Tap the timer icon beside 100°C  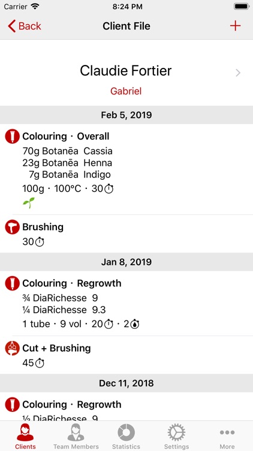pos(109,189)
